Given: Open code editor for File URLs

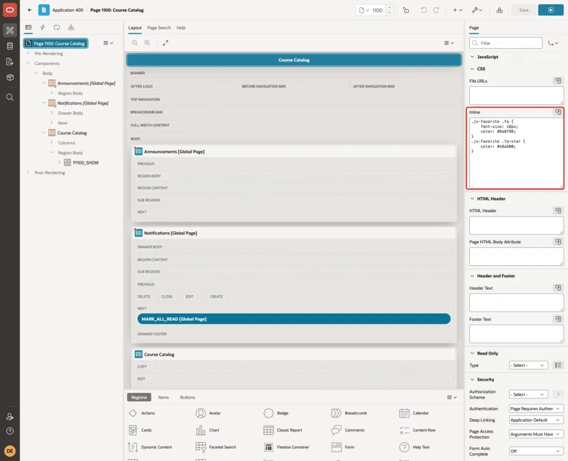Looking at the screenshot, I should tap(558, 81).
